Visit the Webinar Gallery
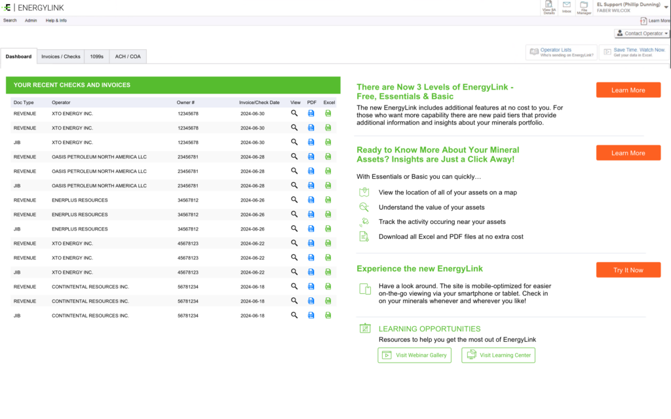Image resolution: width=671 pixels, height=419 pixels. coord(414,355)
